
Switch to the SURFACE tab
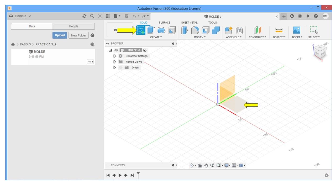point(164,23)
